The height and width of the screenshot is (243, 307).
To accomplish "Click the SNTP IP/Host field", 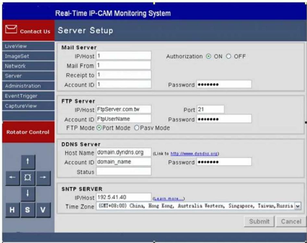I will click(124, 197).
